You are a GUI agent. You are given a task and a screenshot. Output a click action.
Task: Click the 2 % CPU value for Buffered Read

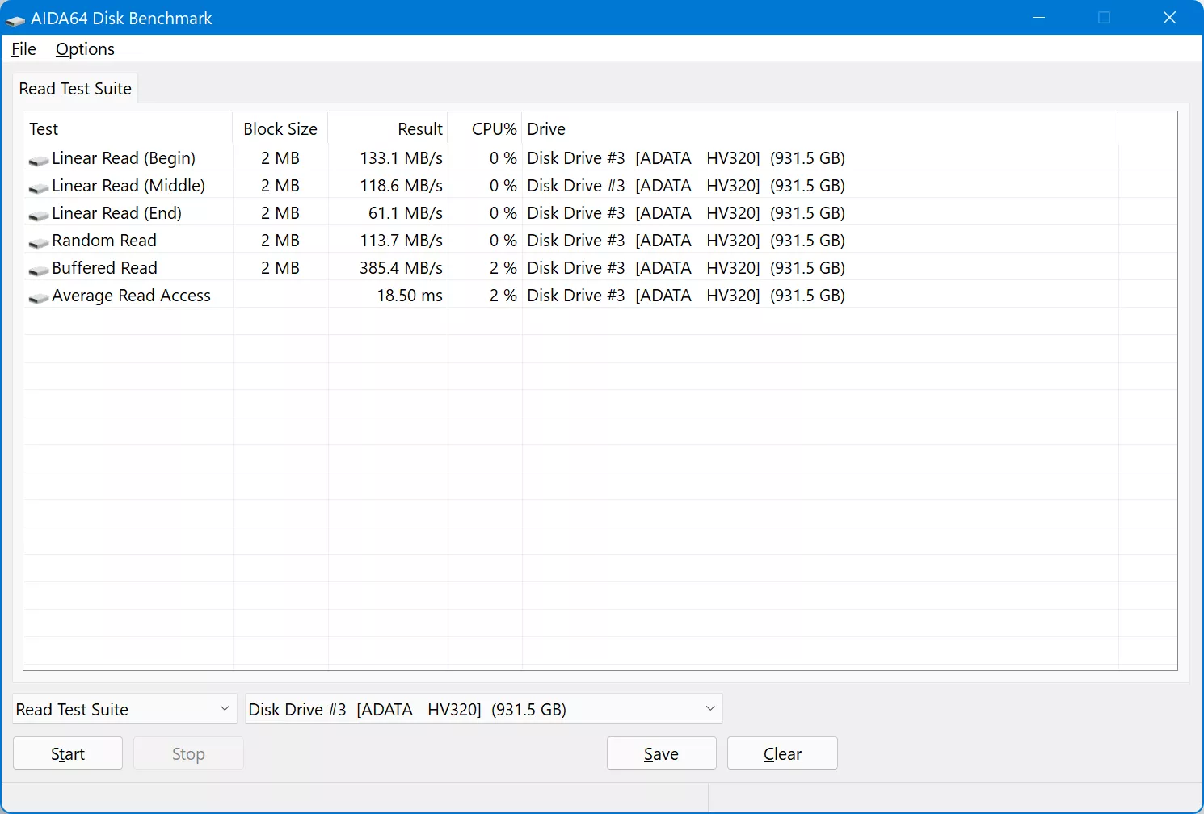[x=503, y=268]
